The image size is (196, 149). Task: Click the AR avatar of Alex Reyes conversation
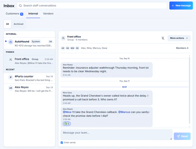coord(11,88)
